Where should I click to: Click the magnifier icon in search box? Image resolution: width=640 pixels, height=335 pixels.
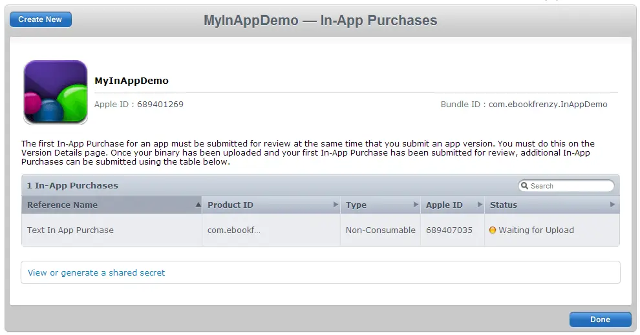click(525, 186)
